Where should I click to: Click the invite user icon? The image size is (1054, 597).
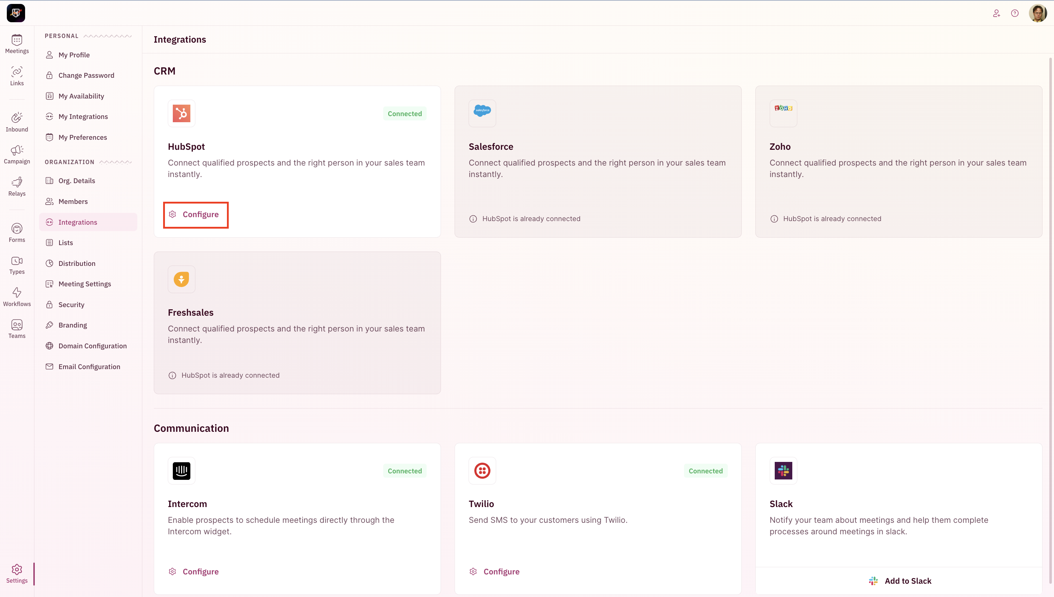[996, 14]
